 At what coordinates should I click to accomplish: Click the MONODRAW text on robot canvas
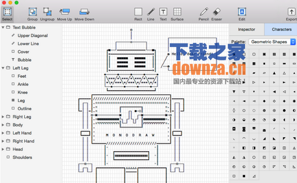click(x=130, y=135)
